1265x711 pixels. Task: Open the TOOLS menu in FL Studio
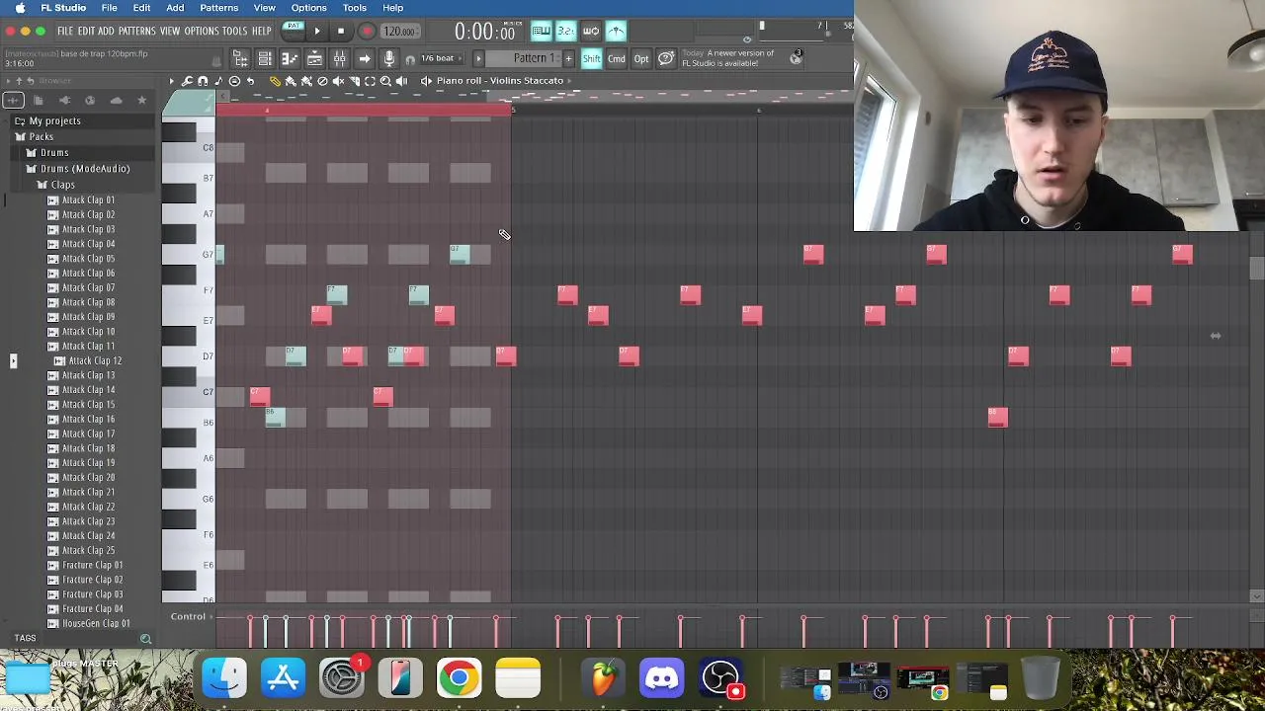[234, 32]
